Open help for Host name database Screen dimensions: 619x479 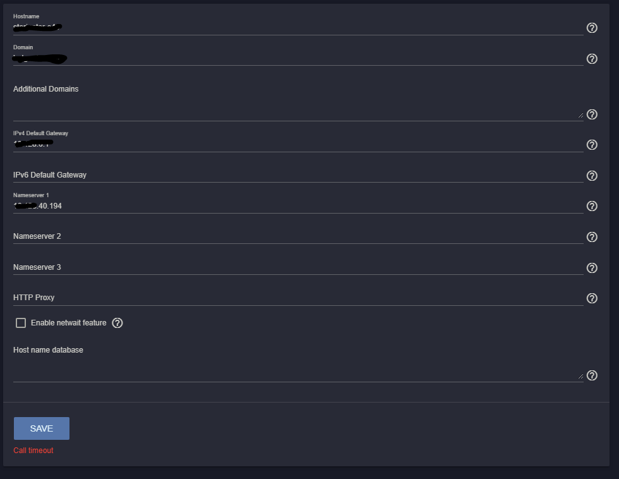592,375
